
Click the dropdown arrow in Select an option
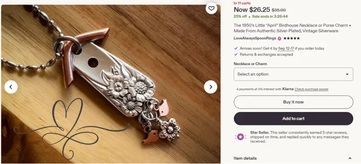347,74
